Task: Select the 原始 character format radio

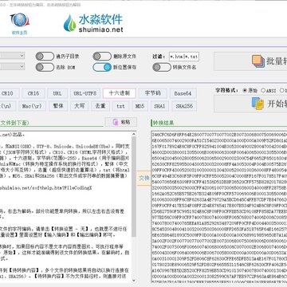Action: pyautogui.click(x=245, y=90)
